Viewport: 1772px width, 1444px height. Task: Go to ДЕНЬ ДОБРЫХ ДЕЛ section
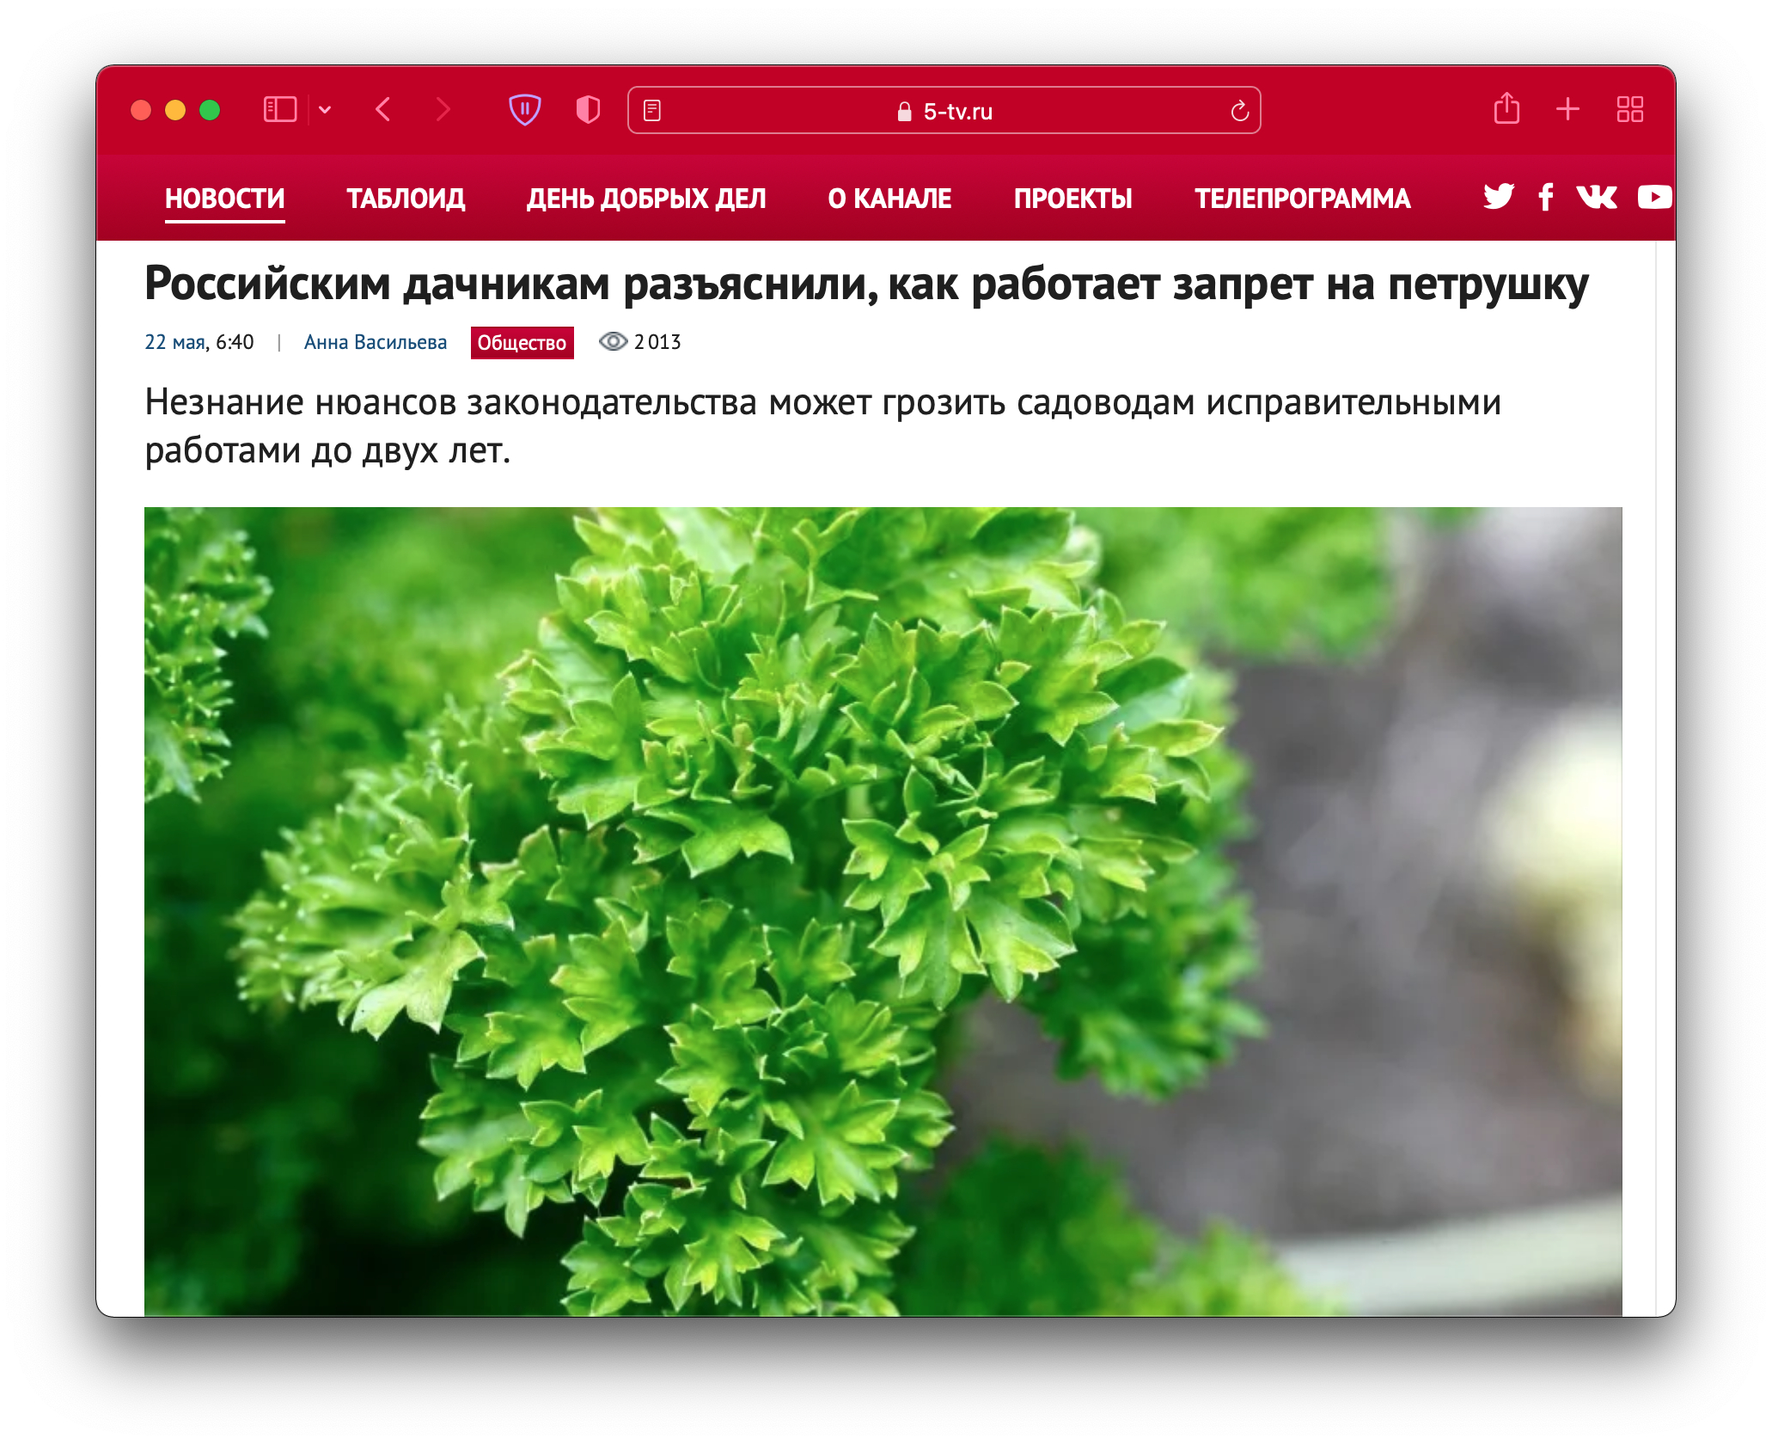tap(646, 199)
